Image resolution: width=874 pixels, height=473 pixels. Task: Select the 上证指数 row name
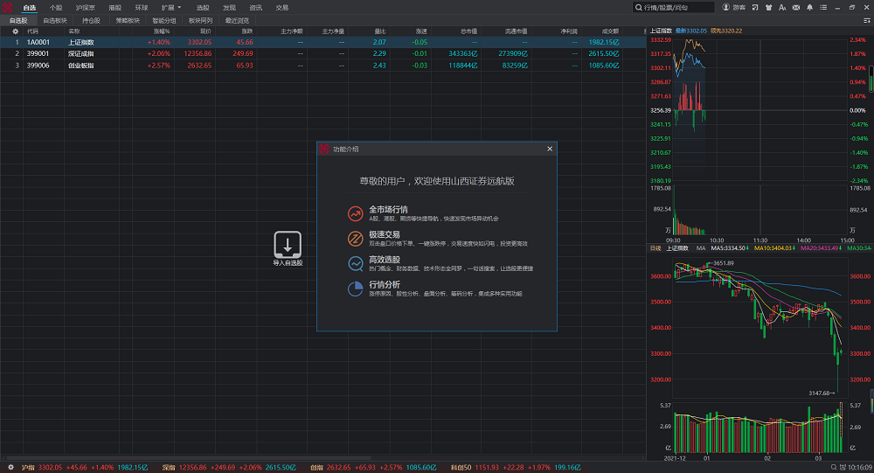(80, 42)
